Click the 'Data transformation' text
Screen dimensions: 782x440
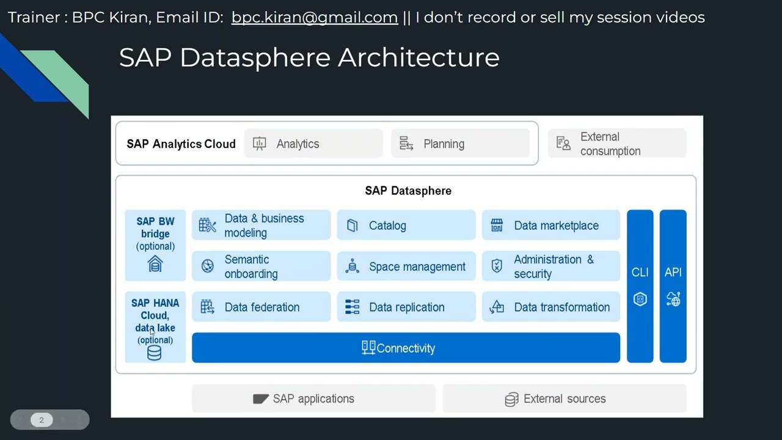pos(562,307)
